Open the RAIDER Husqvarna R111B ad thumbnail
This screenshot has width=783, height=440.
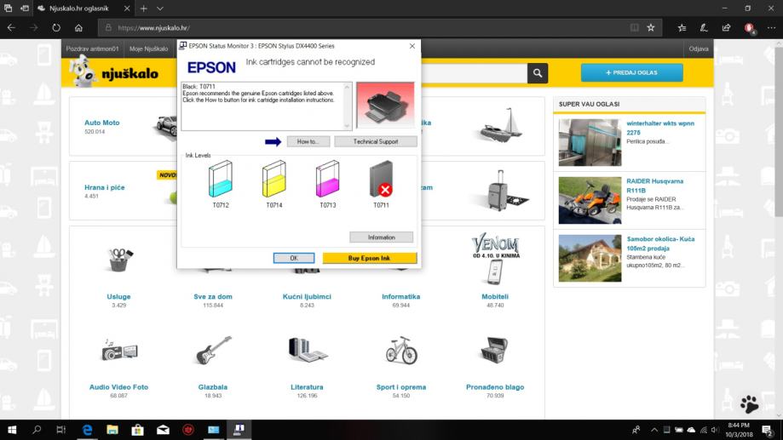click(x=590, y=200)
